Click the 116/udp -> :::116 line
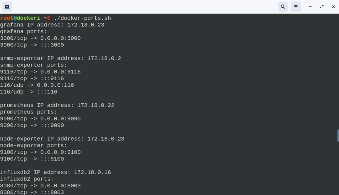This screenshot has height=195, width=339. pos(28,92)
